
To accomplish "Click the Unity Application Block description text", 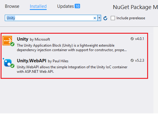I will tap(72, 48).
